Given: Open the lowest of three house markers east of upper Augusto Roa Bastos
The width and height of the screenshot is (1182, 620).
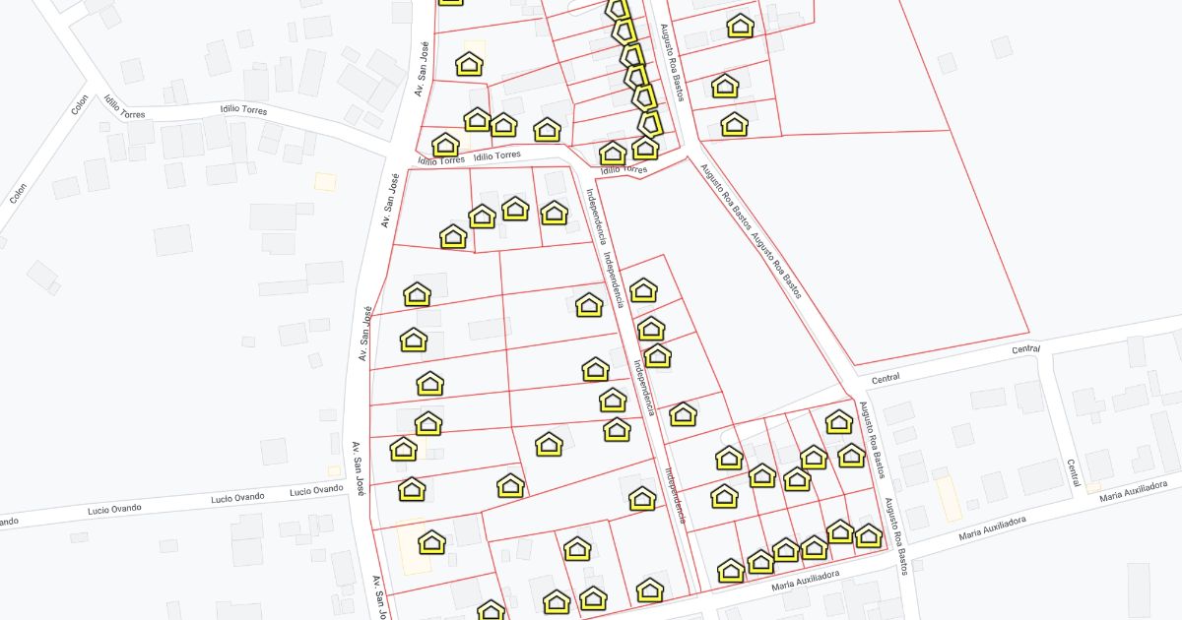Looking at the screenshot, I should click(x=734, y=124).
